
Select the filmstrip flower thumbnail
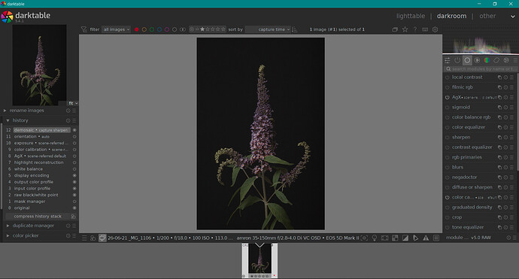click(259, 260)
